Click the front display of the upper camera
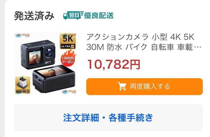The height and width of the screenshot is (137, 210). 35,58
